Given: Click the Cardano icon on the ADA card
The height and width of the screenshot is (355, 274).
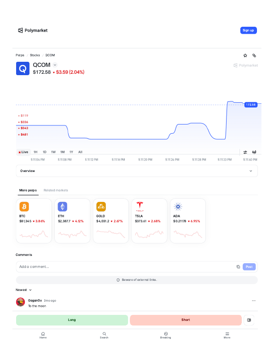Looking at the screenshot, I should [x=178, y=207].
